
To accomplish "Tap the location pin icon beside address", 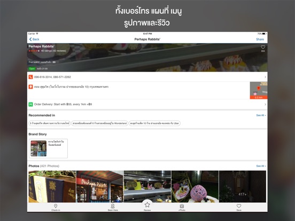I will click(30, 87).
